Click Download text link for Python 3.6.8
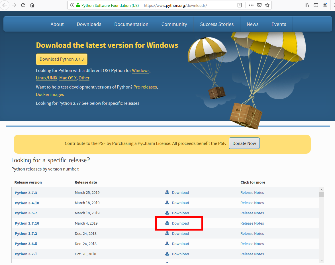 tap(180, 244)
